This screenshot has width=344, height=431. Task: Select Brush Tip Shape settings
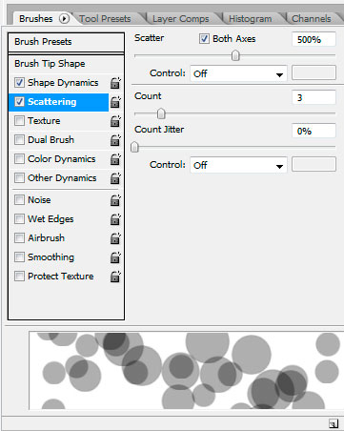[x=66, y=64]
